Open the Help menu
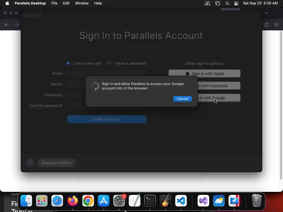This screenshot has width=283, height=212. pyautogui.click(x=98, y=3)
